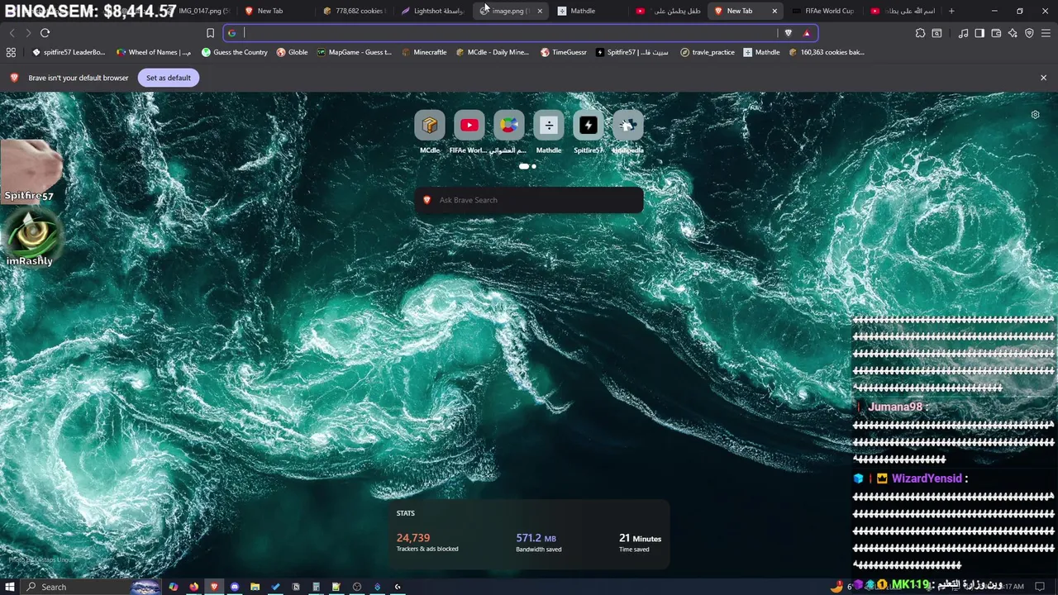
Task: Open the Mathdle bookmark in bookmarks bar
Action: point(761,52)
